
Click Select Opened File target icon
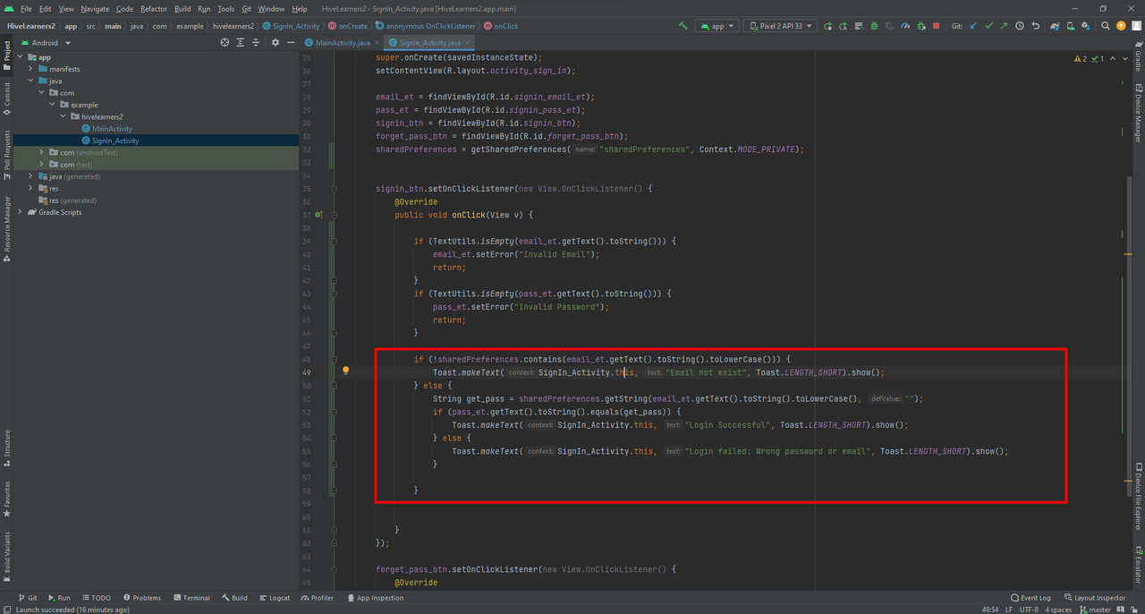pyautogui.click(x=225, y=42)
